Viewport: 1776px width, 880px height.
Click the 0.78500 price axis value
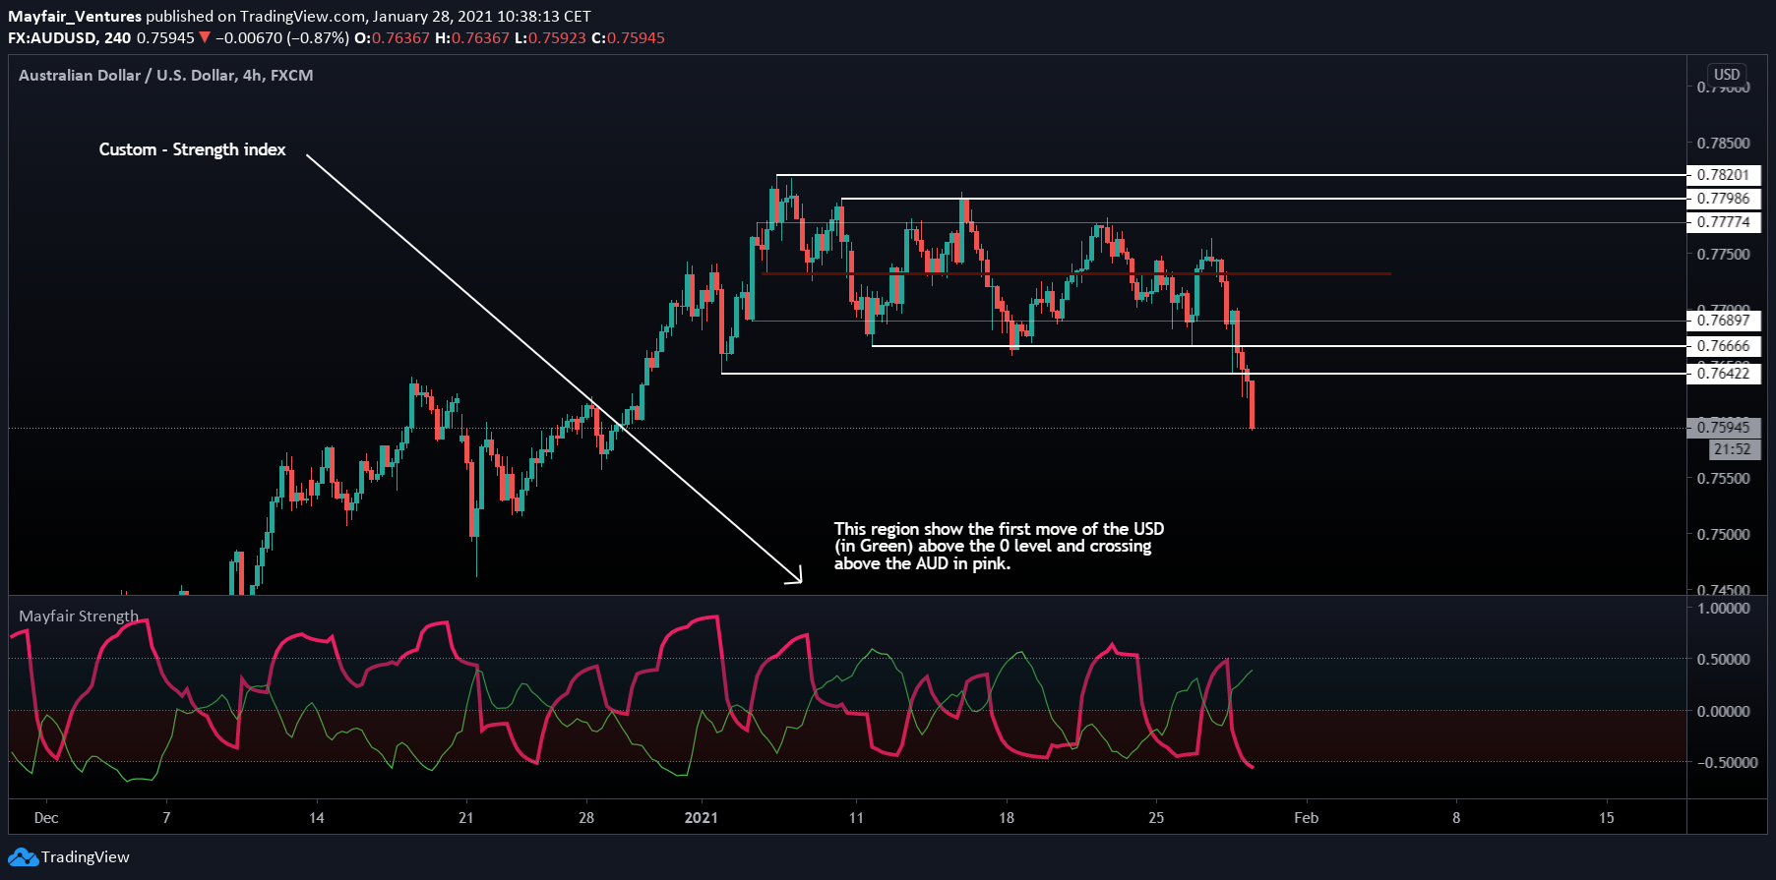tap(1723, 144)
